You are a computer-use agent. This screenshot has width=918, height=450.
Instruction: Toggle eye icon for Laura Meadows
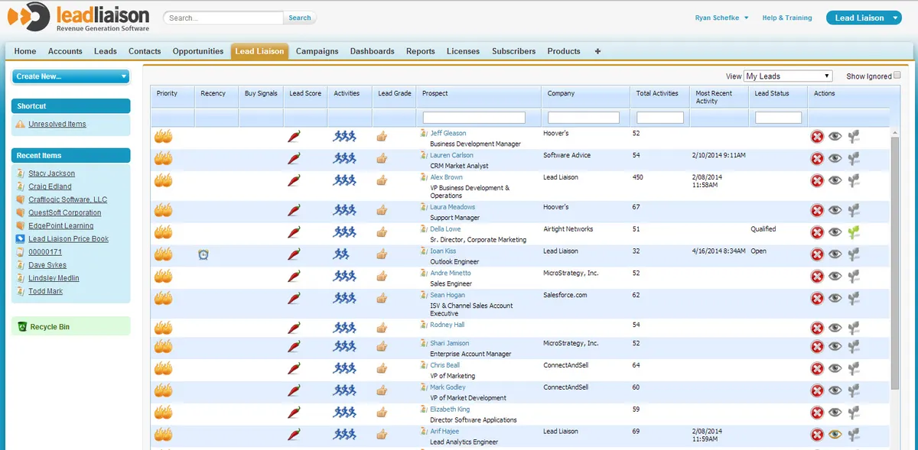click(835, 210)
